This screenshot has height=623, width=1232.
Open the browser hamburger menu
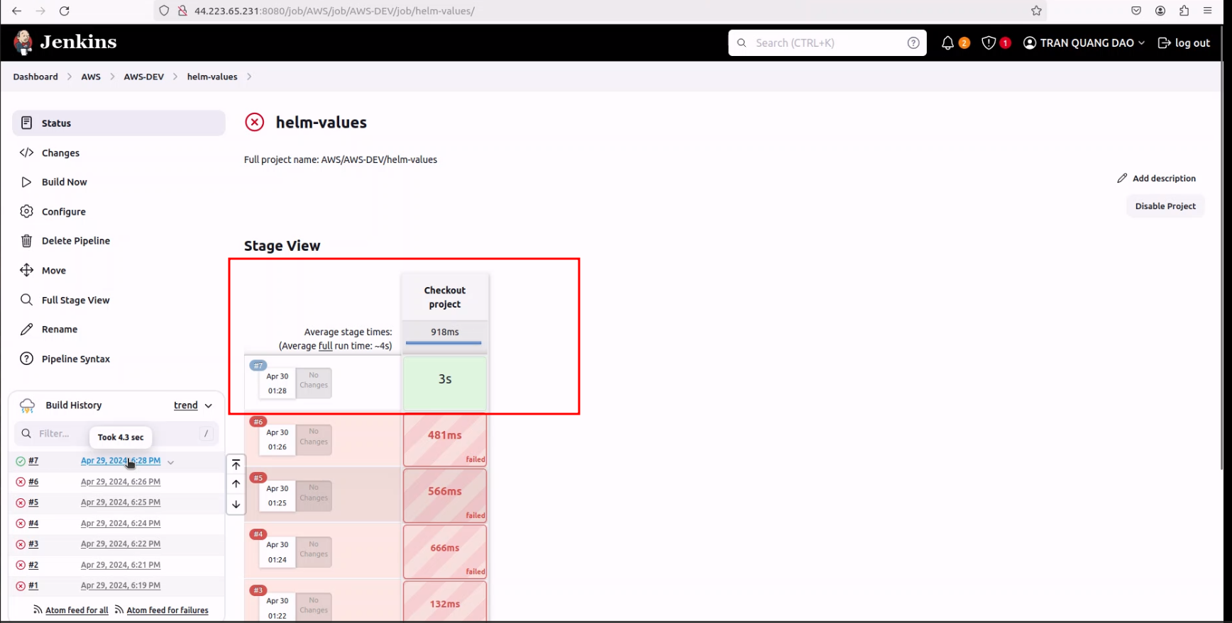pos(1208,11)
